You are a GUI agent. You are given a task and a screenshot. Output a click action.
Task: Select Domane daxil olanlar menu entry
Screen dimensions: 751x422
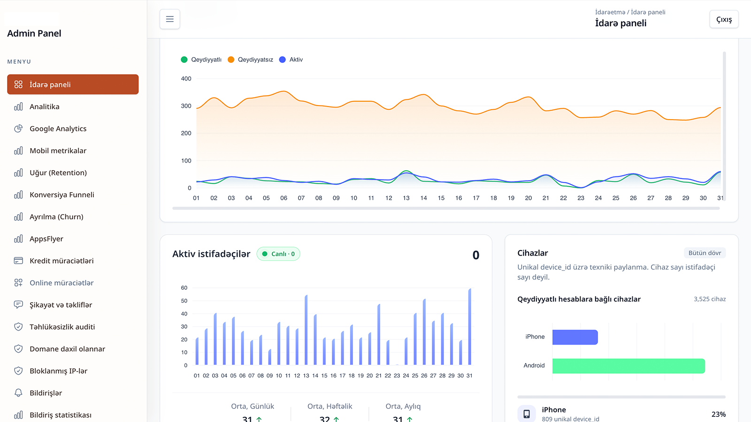click(73, 349)
